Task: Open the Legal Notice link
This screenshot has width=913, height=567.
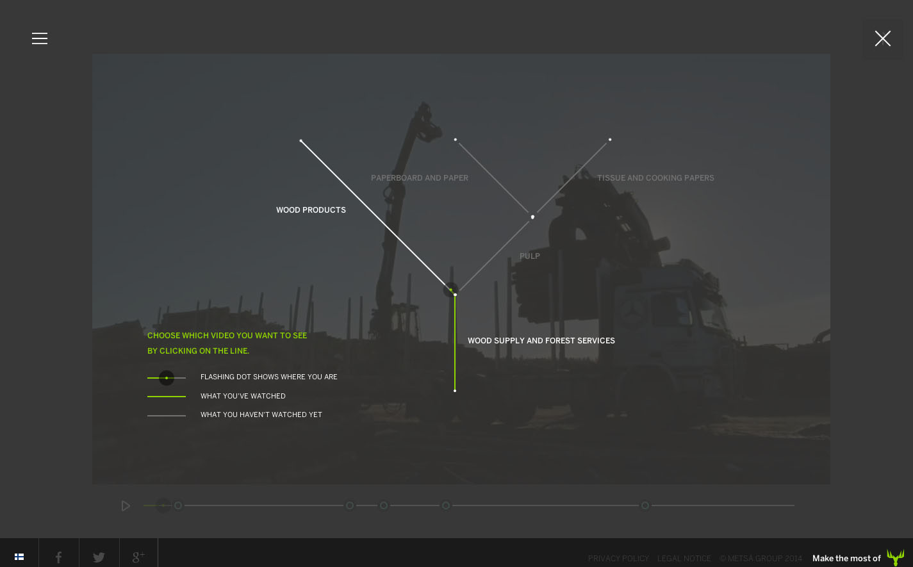Action: 684,559
